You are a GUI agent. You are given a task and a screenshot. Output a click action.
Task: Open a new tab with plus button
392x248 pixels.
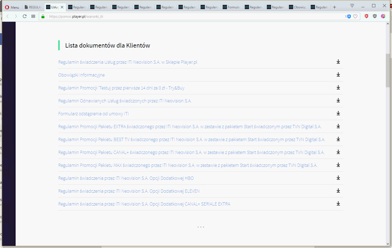tap(334, 7)
